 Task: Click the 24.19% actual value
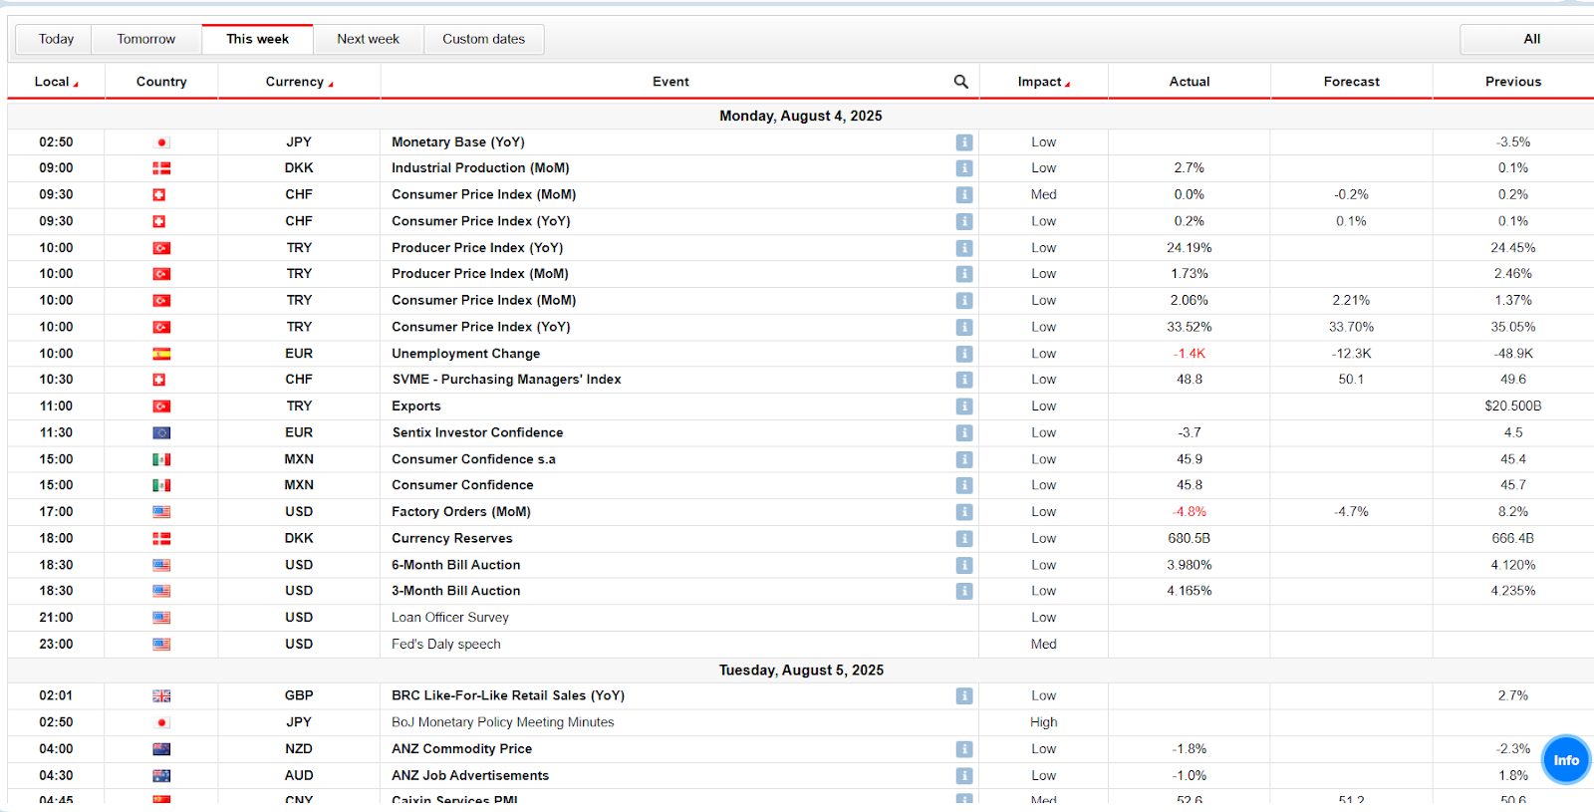point(1190,248)
